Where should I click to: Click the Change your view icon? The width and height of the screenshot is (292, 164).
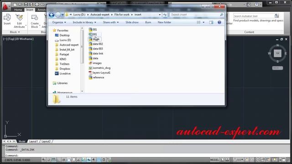coord(199,22)
